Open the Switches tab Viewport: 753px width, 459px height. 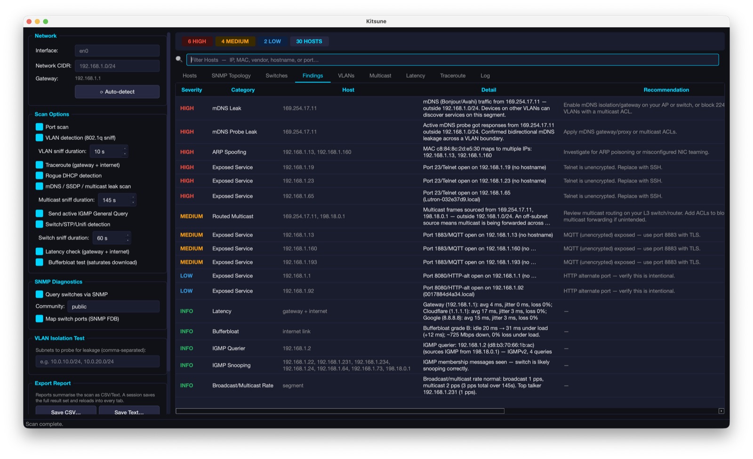276,76
